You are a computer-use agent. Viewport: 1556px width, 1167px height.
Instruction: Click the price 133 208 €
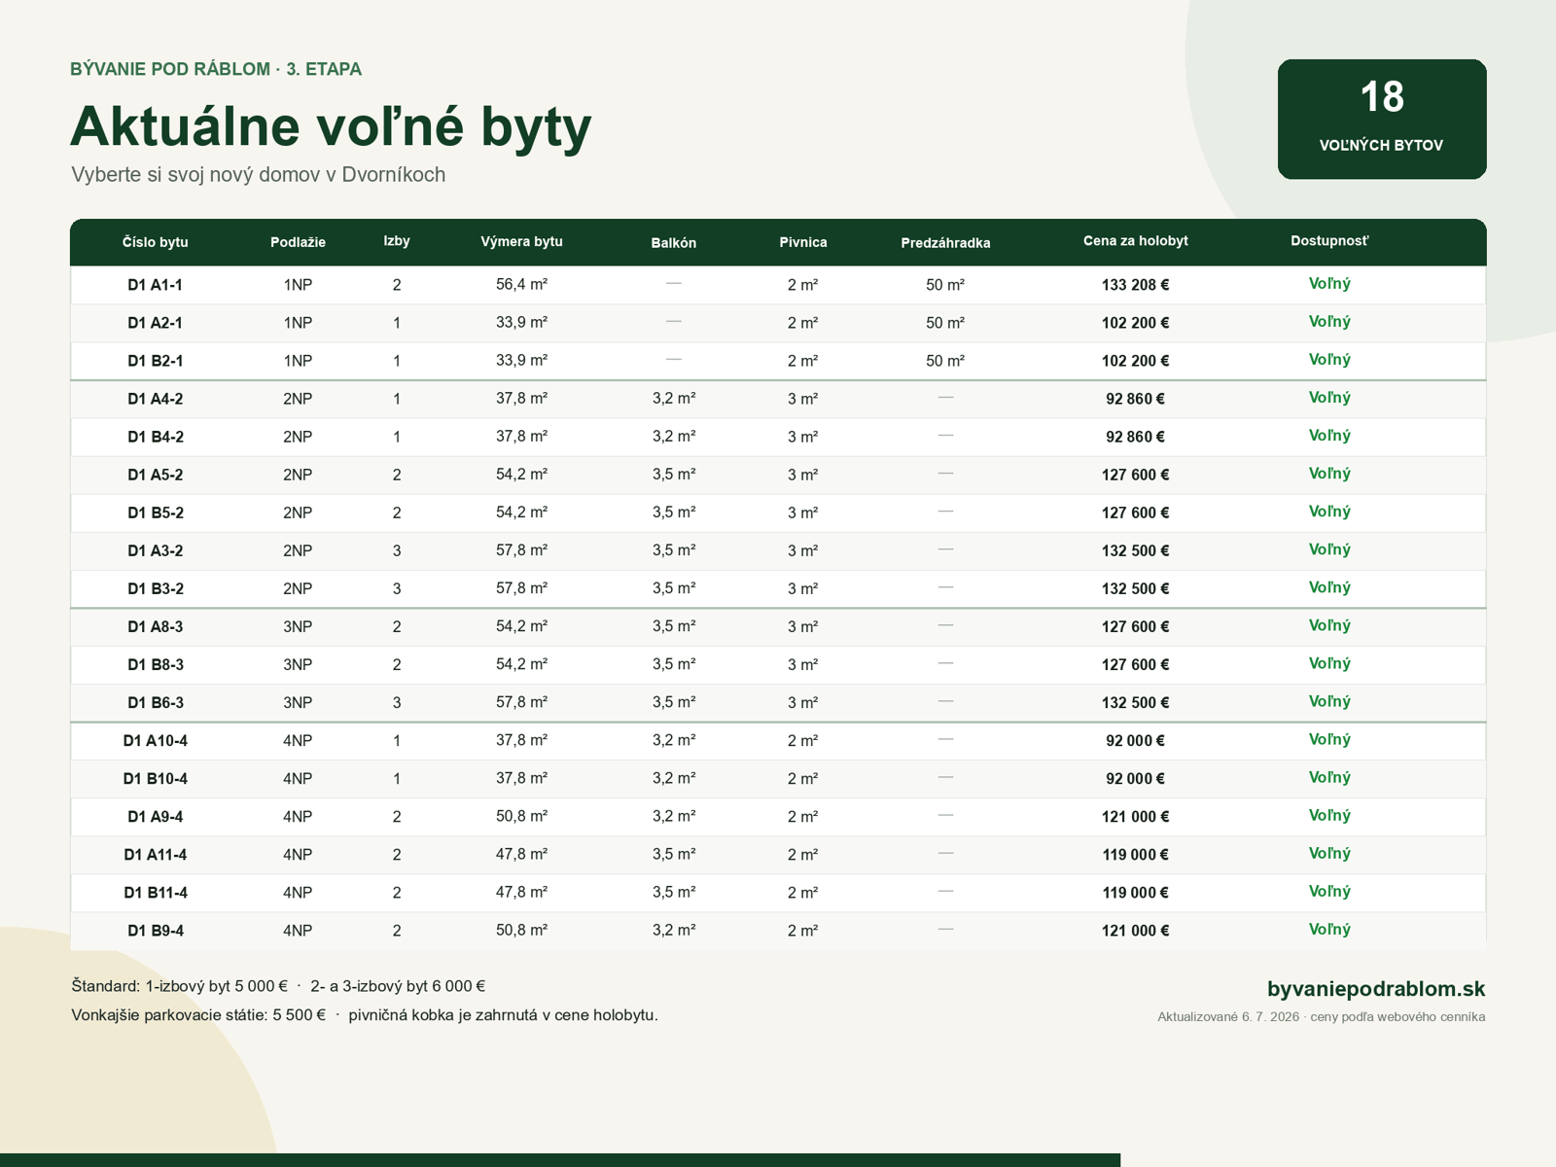click(1136, 285)
